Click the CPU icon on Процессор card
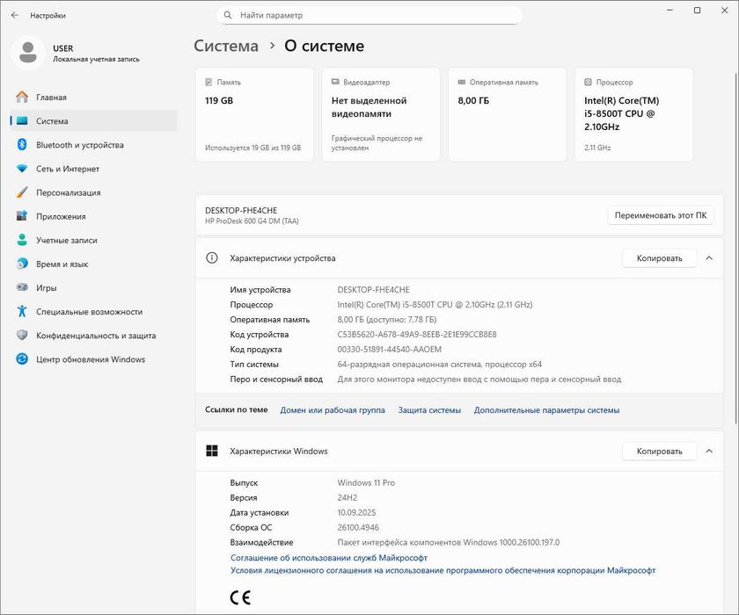739x615 pixels. (x=589, y=83)
